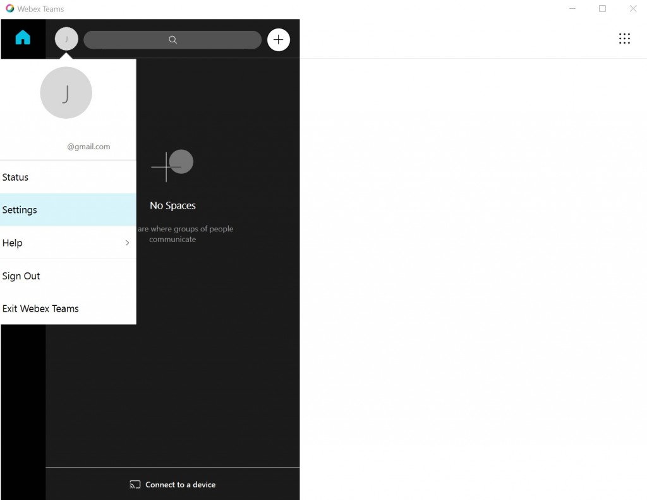Screen dimensions: 647x500
Task: Click the small profile avatar in header
Action: [66, 39]
